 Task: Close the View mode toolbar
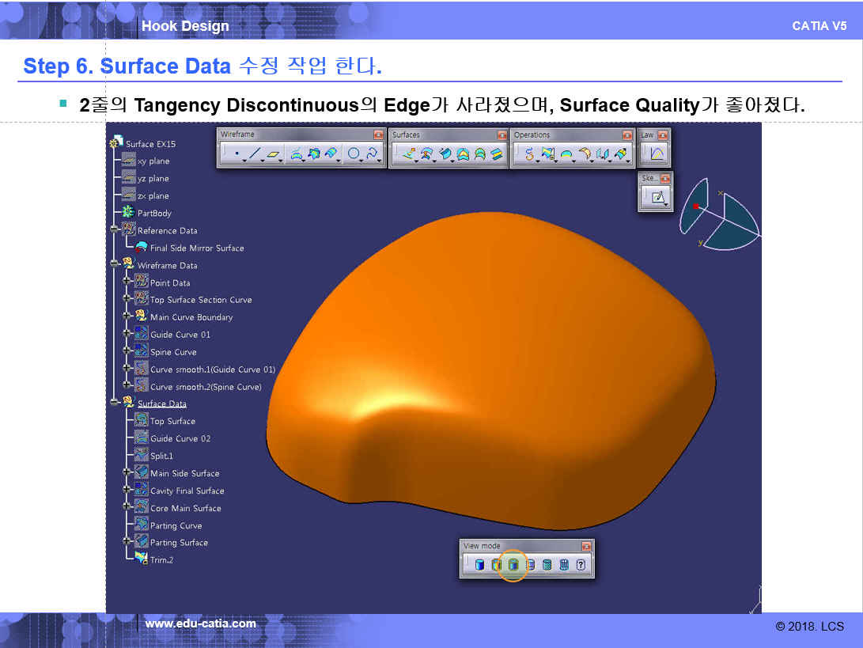click(586, 546)
